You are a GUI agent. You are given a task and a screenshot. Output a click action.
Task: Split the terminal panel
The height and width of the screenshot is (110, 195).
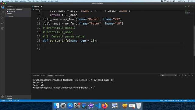point(183,75)
